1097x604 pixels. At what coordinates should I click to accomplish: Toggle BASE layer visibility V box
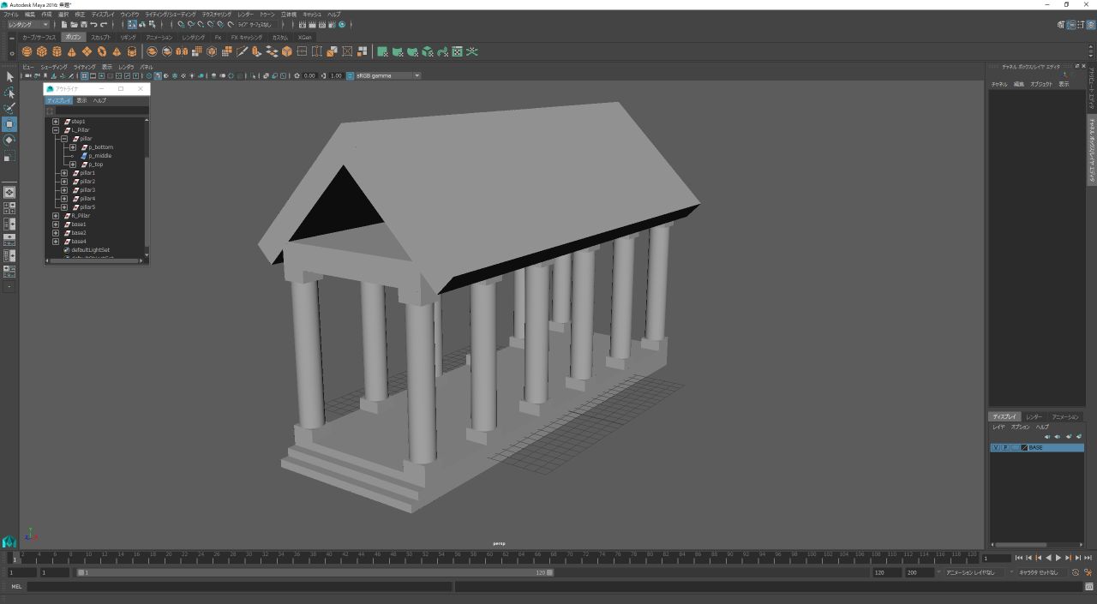[x=995, y=447]
